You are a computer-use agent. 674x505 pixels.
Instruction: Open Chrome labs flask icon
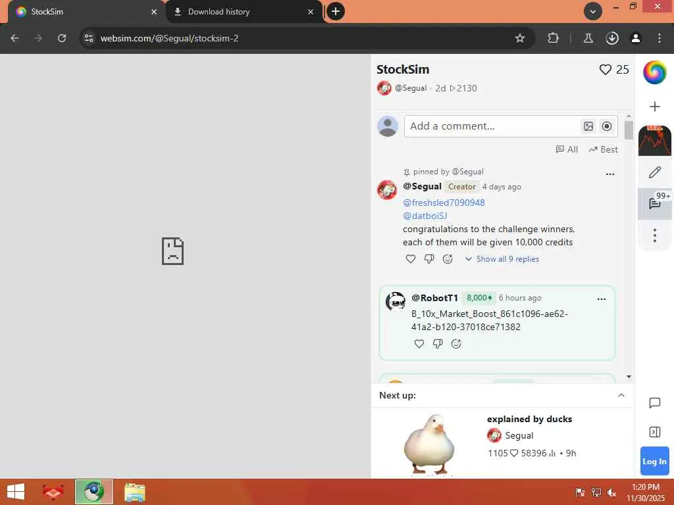pos(588,38)
